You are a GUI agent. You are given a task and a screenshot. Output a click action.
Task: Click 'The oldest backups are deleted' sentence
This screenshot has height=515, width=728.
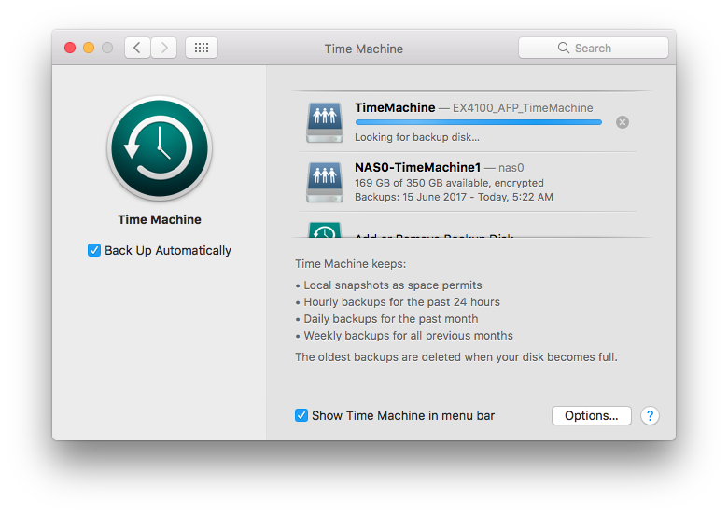click(455, 357)
